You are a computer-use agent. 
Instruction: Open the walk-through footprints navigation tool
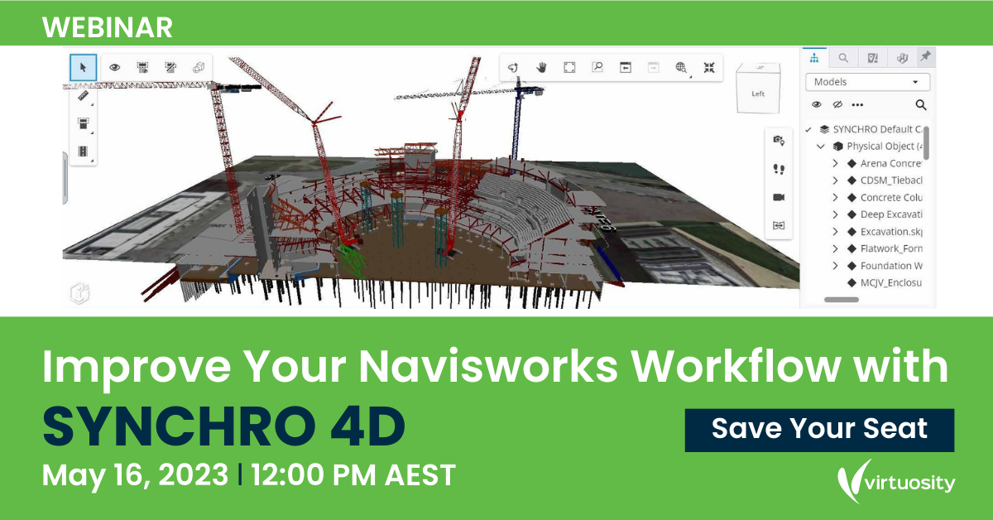[778, 168]
